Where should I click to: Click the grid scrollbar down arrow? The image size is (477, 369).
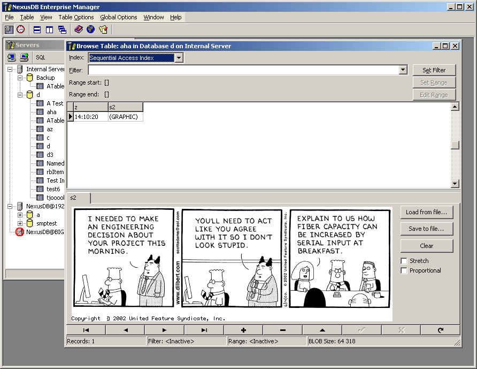coord(455,184)
